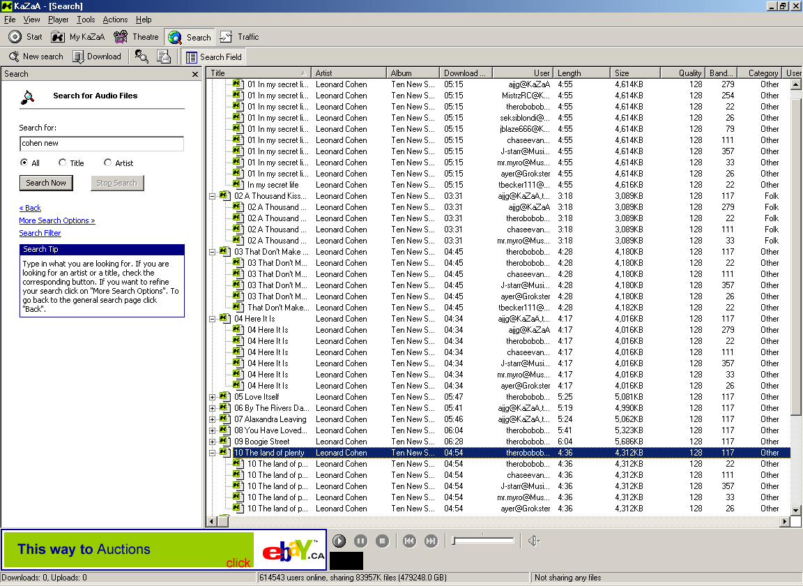Image resolution: width=803 pixels, height=586 pixels.
Task: Sort results by Category column header
Action: (760, 73)
